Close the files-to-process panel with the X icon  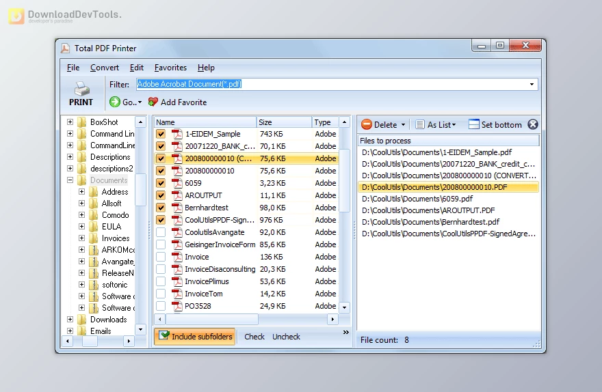coord(532,124)
